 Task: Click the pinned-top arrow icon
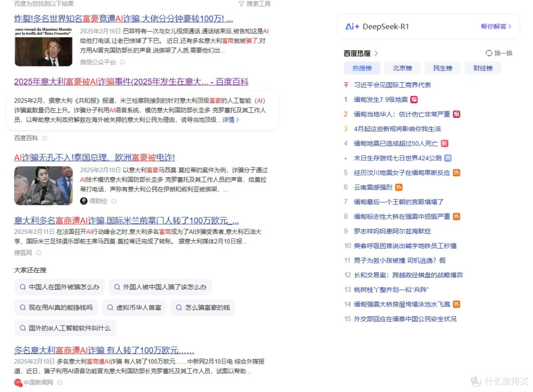(346, 85)
